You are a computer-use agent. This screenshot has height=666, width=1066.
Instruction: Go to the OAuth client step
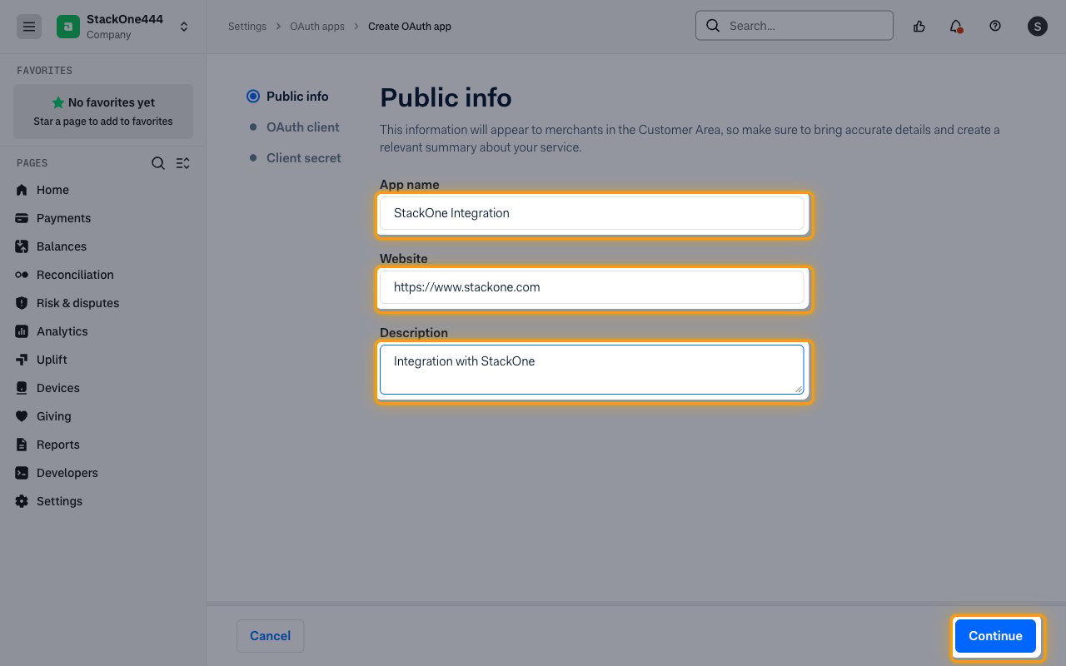tap(302, 127)
